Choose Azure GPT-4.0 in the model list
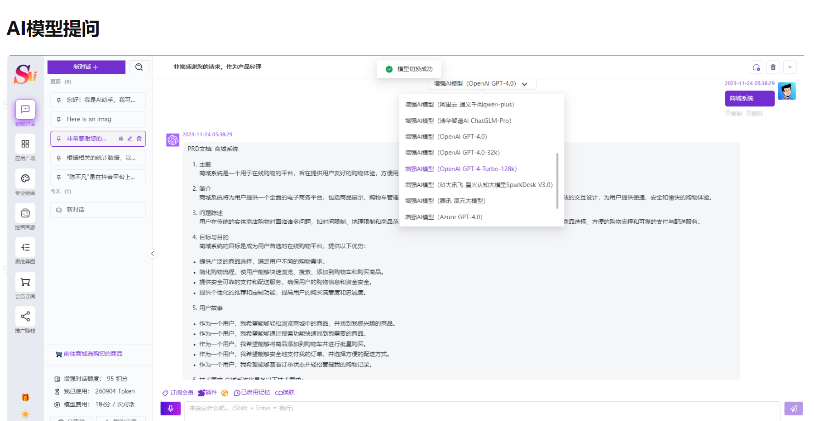Viewport: 814px width, 421px height. click(444, 217)
